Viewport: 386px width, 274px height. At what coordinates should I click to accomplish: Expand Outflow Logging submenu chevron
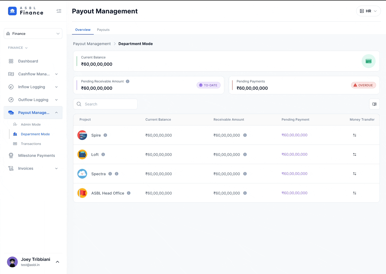pos(56,100)
